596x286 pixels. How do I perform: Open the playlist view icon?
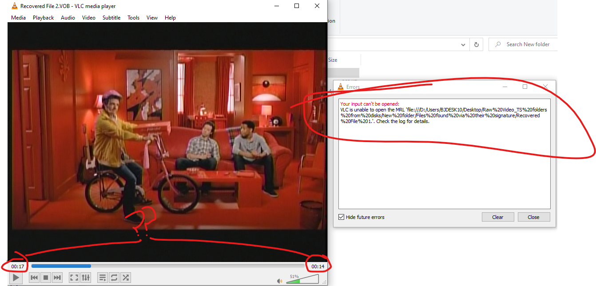click(103, 278)
